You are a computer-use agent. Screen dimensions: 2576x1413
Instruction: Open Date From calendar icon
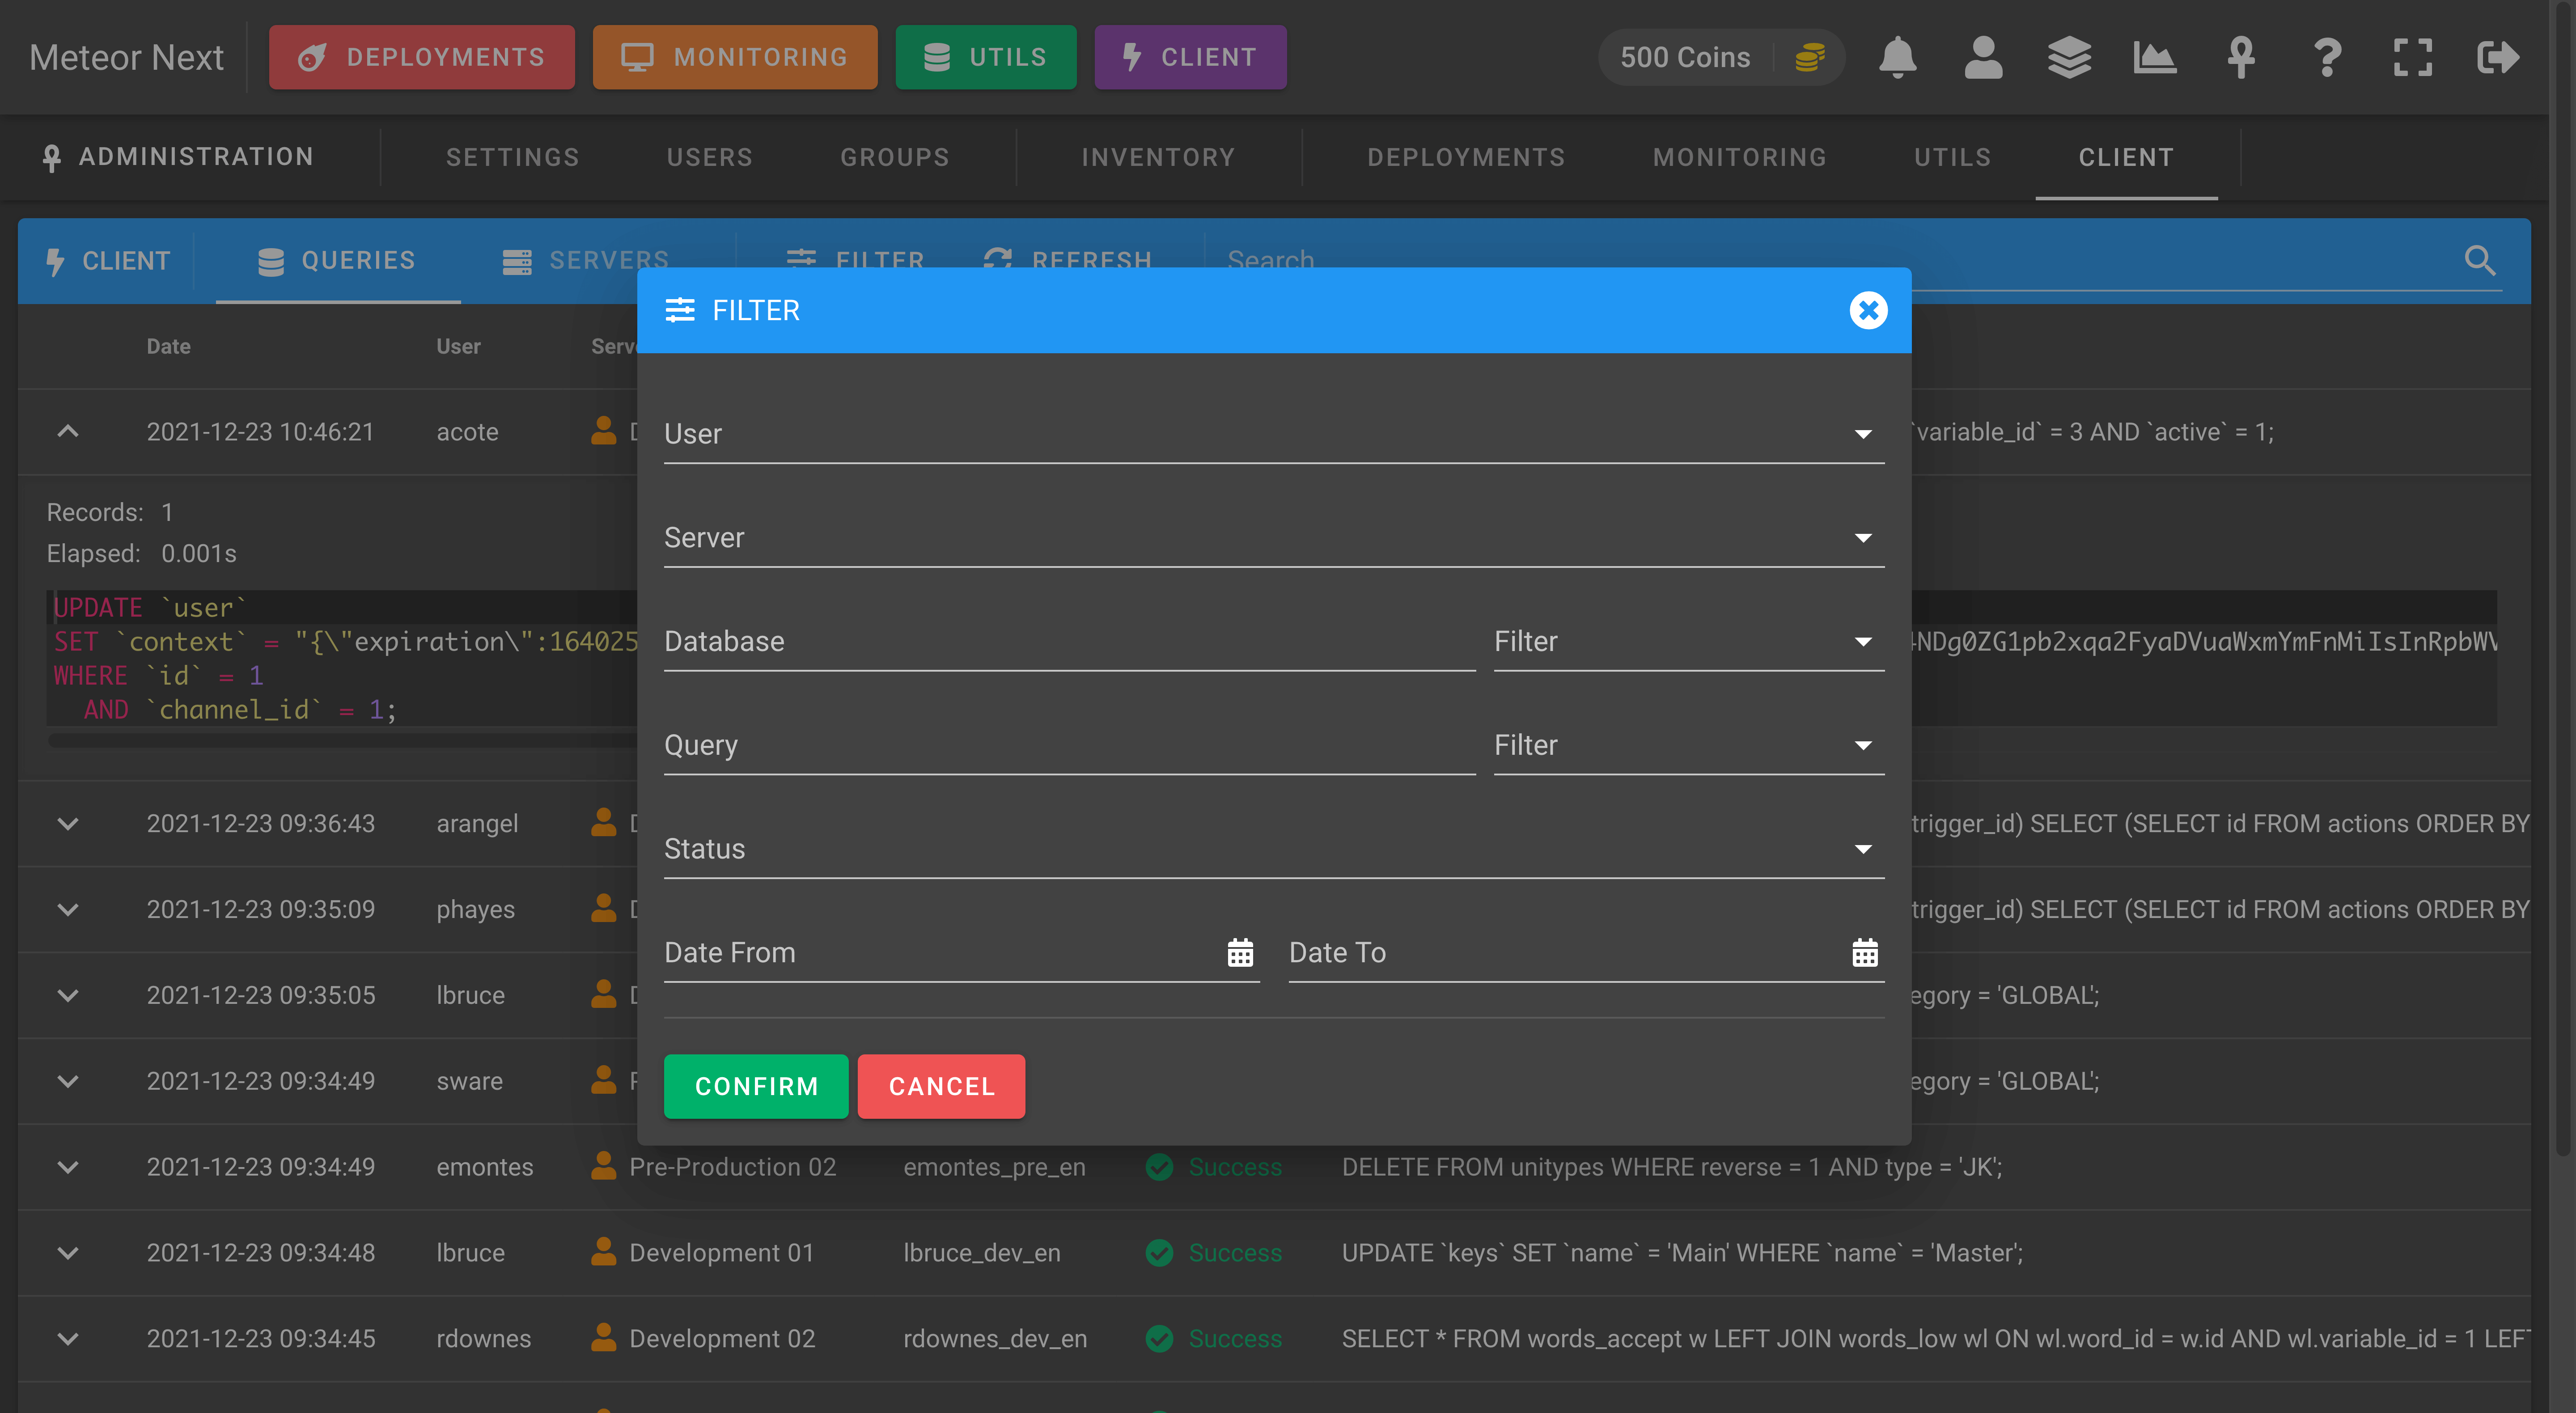pos(1240,953)
